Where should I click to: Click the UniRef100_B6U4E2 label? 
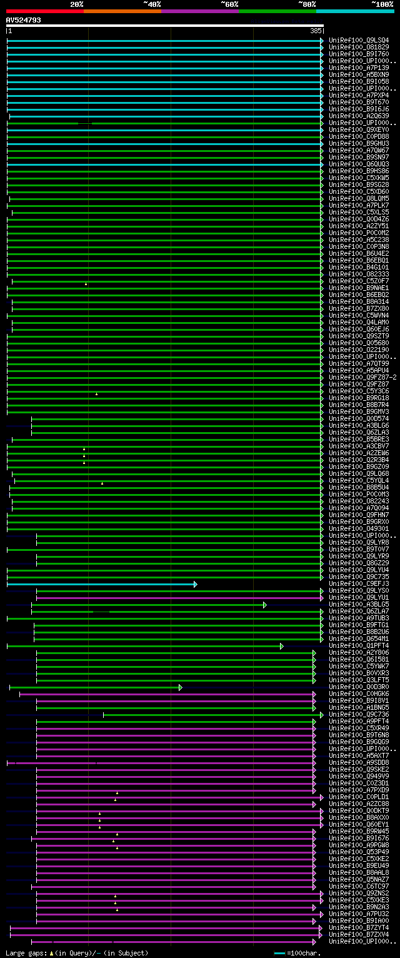359,253
